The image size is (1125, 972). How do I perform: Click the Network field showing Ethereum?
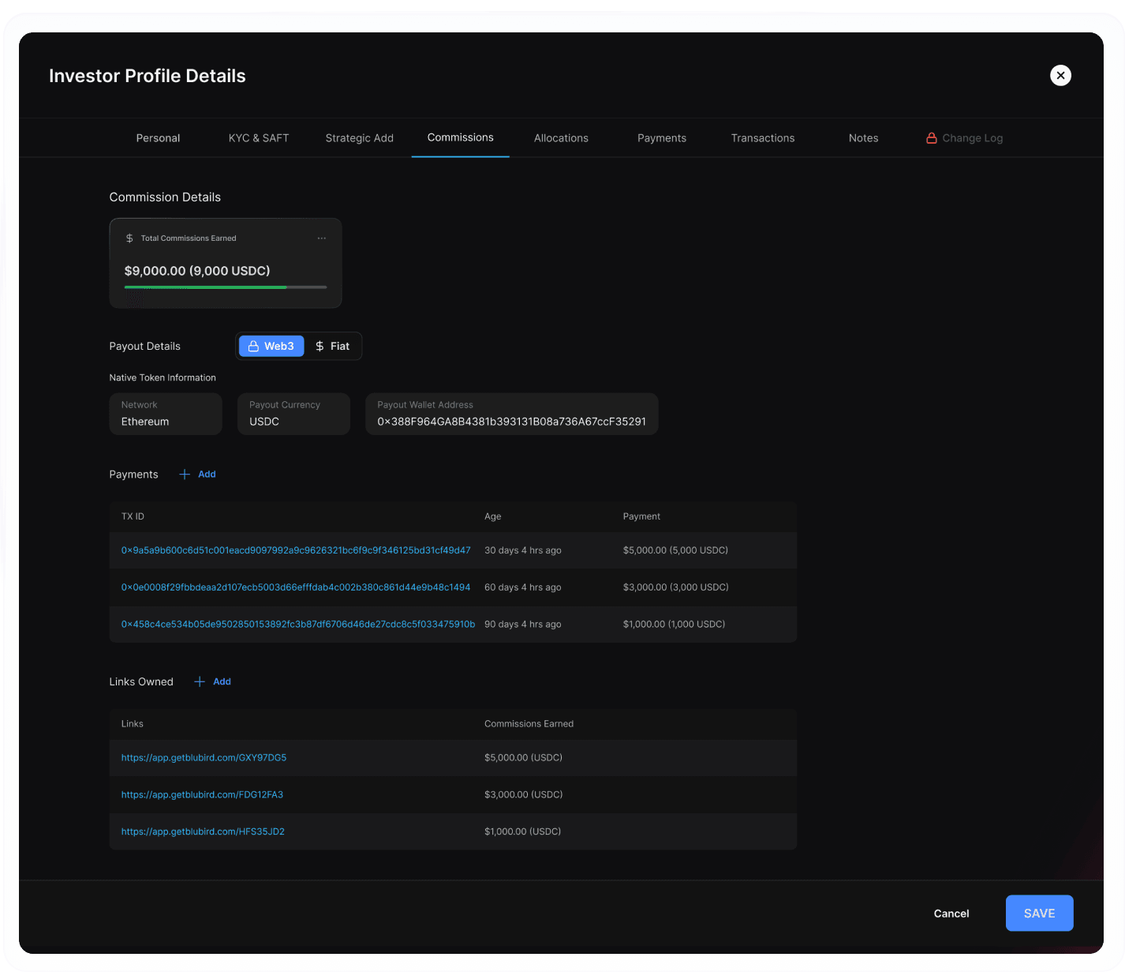coord(166,414)
